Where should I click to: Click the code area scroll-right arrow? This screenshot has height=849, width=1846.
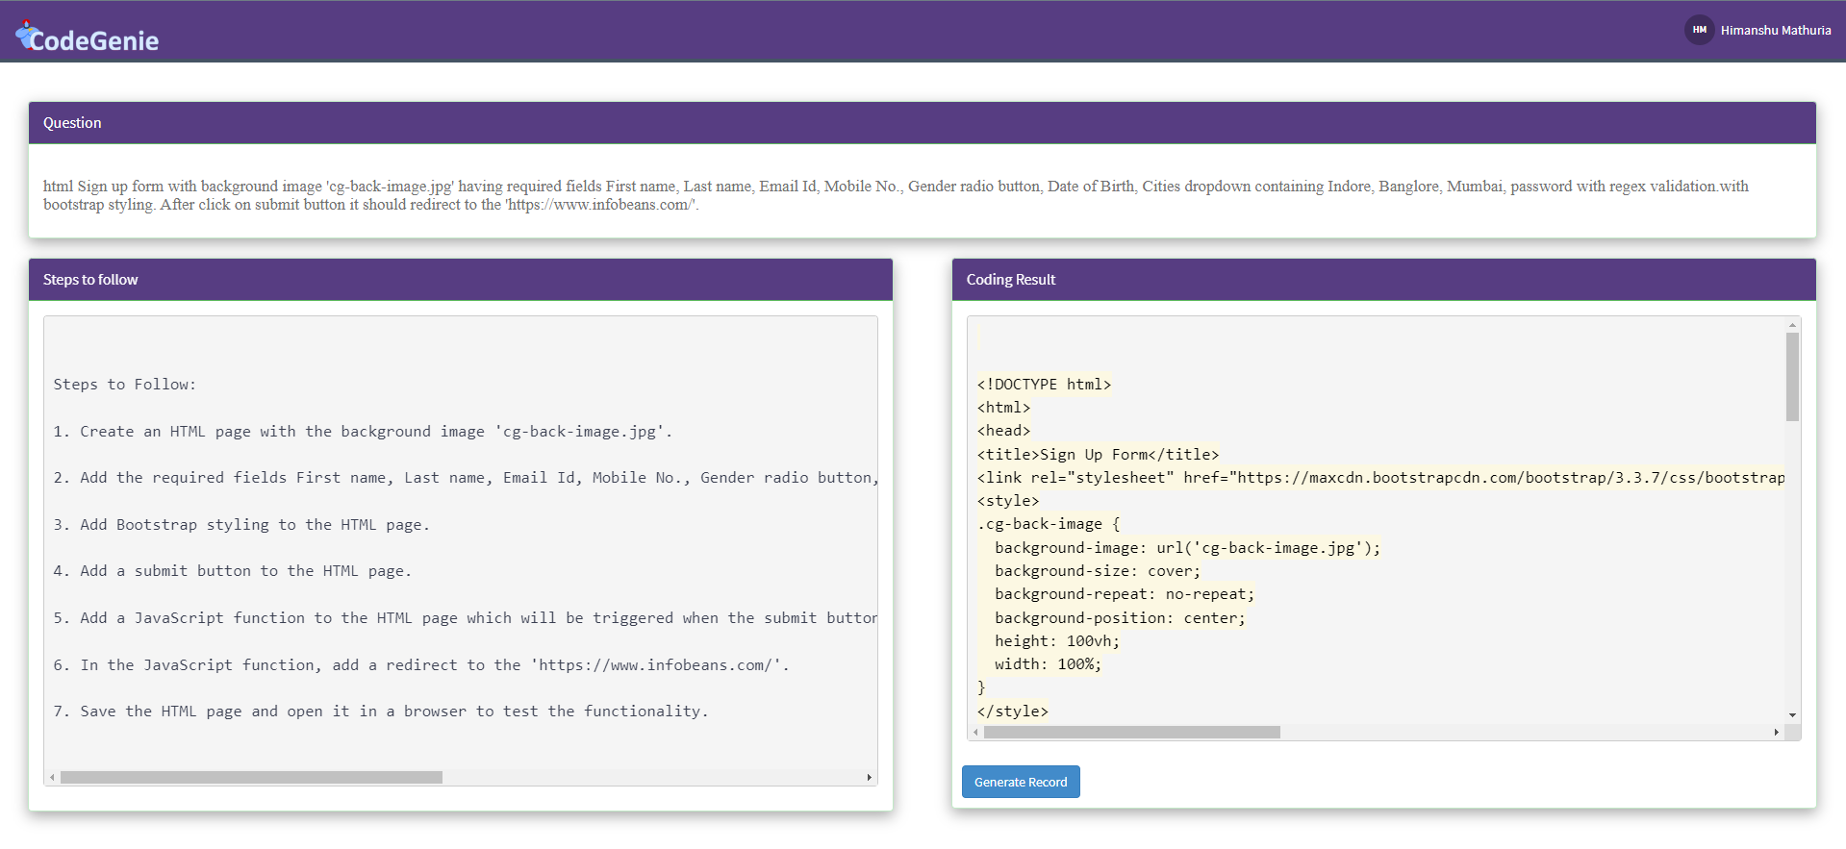tap(1776, 733)
